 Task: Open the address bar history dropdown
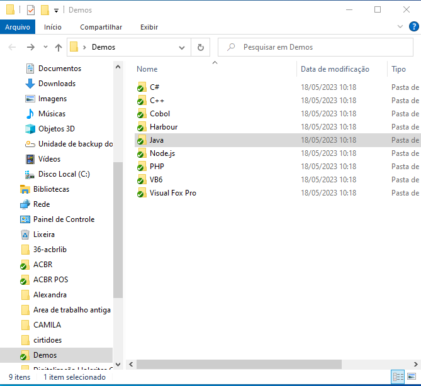coord(182,48)
